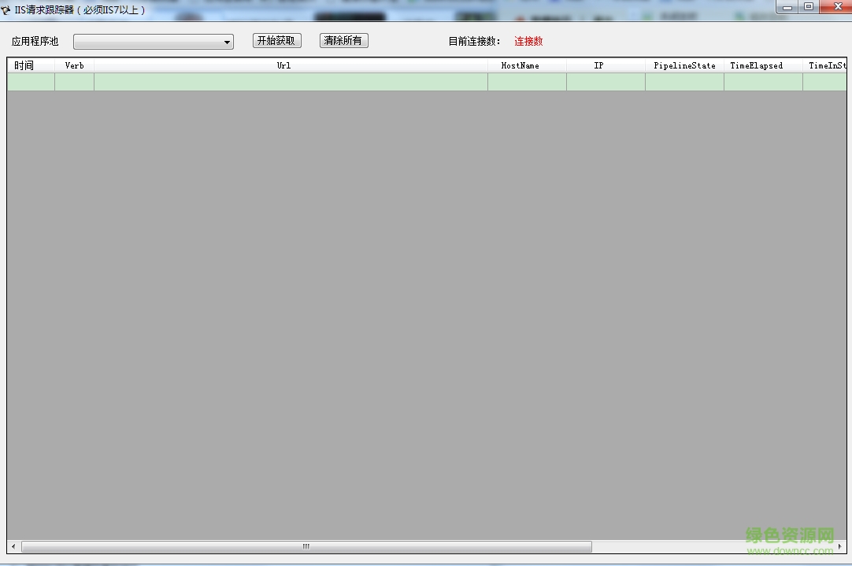Screen dimensions: 852x566
Task: Sort by the Verb column header
Action: point(74,65)
